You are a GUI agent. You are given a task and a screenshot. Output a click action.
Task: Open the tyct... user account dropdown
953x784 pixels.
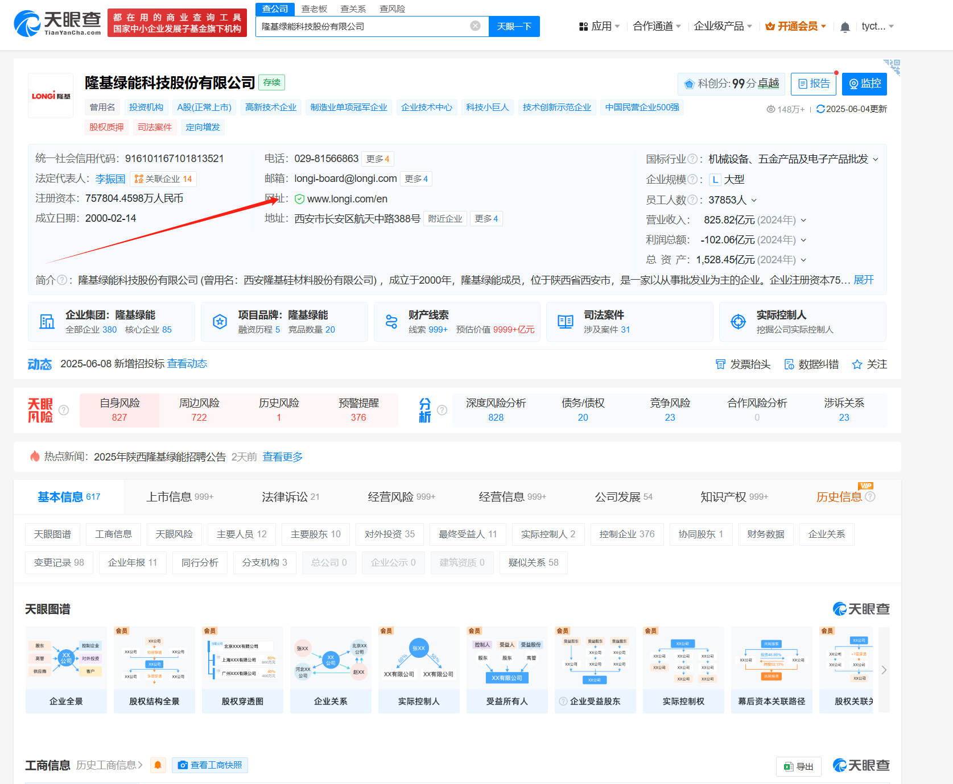coord(877,26)
